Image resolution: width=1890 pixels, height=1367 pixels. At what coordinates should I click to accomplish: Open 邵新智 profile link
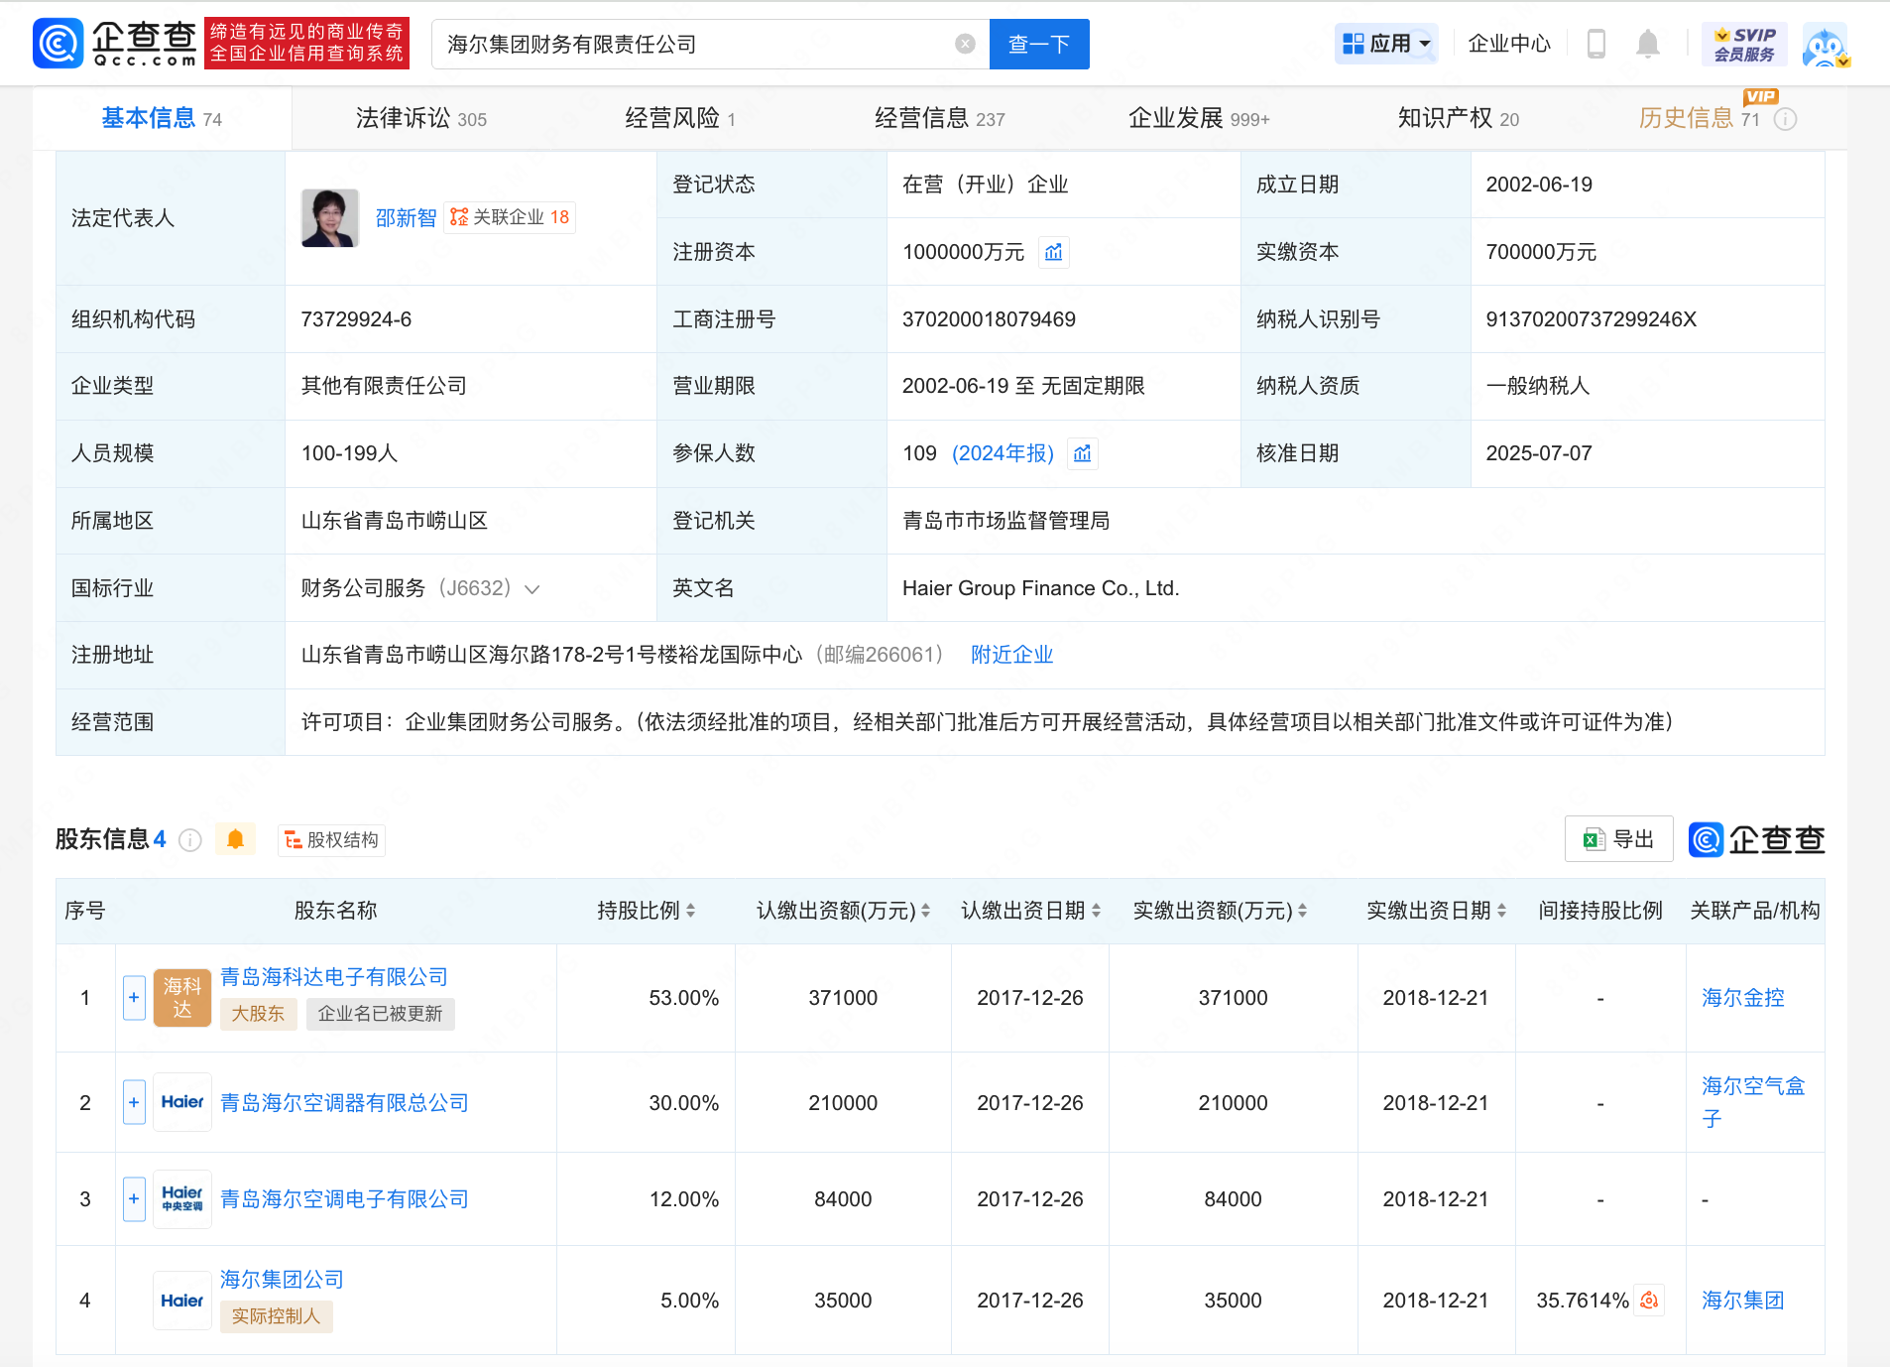(x=406, y=218)
